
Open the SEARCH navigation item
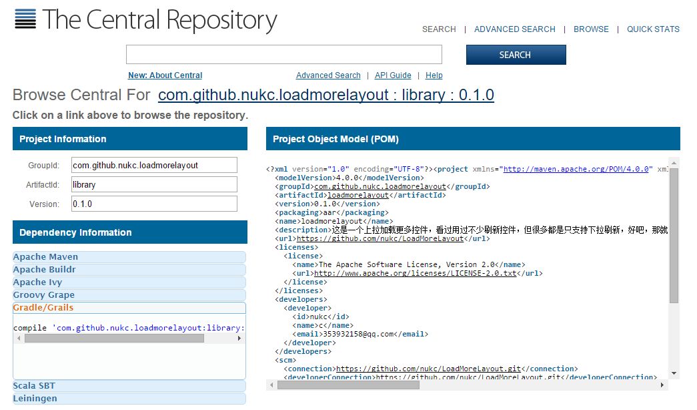(x=439, y=29)
